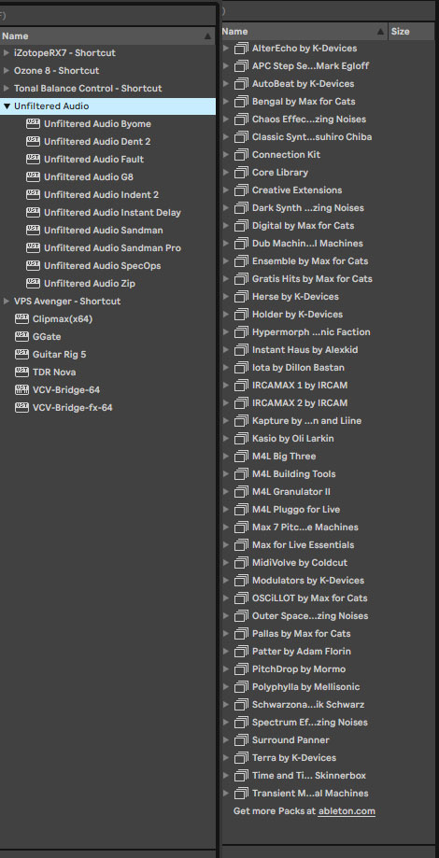Image resolution: width=439 pixels, height=858 pixels.
Task: Click the Surround Panner pack icon
Action: 241,740
